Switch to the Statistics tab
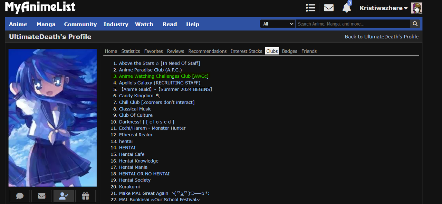Viewport: 442px width, 204px height. (x=131, y=51)
